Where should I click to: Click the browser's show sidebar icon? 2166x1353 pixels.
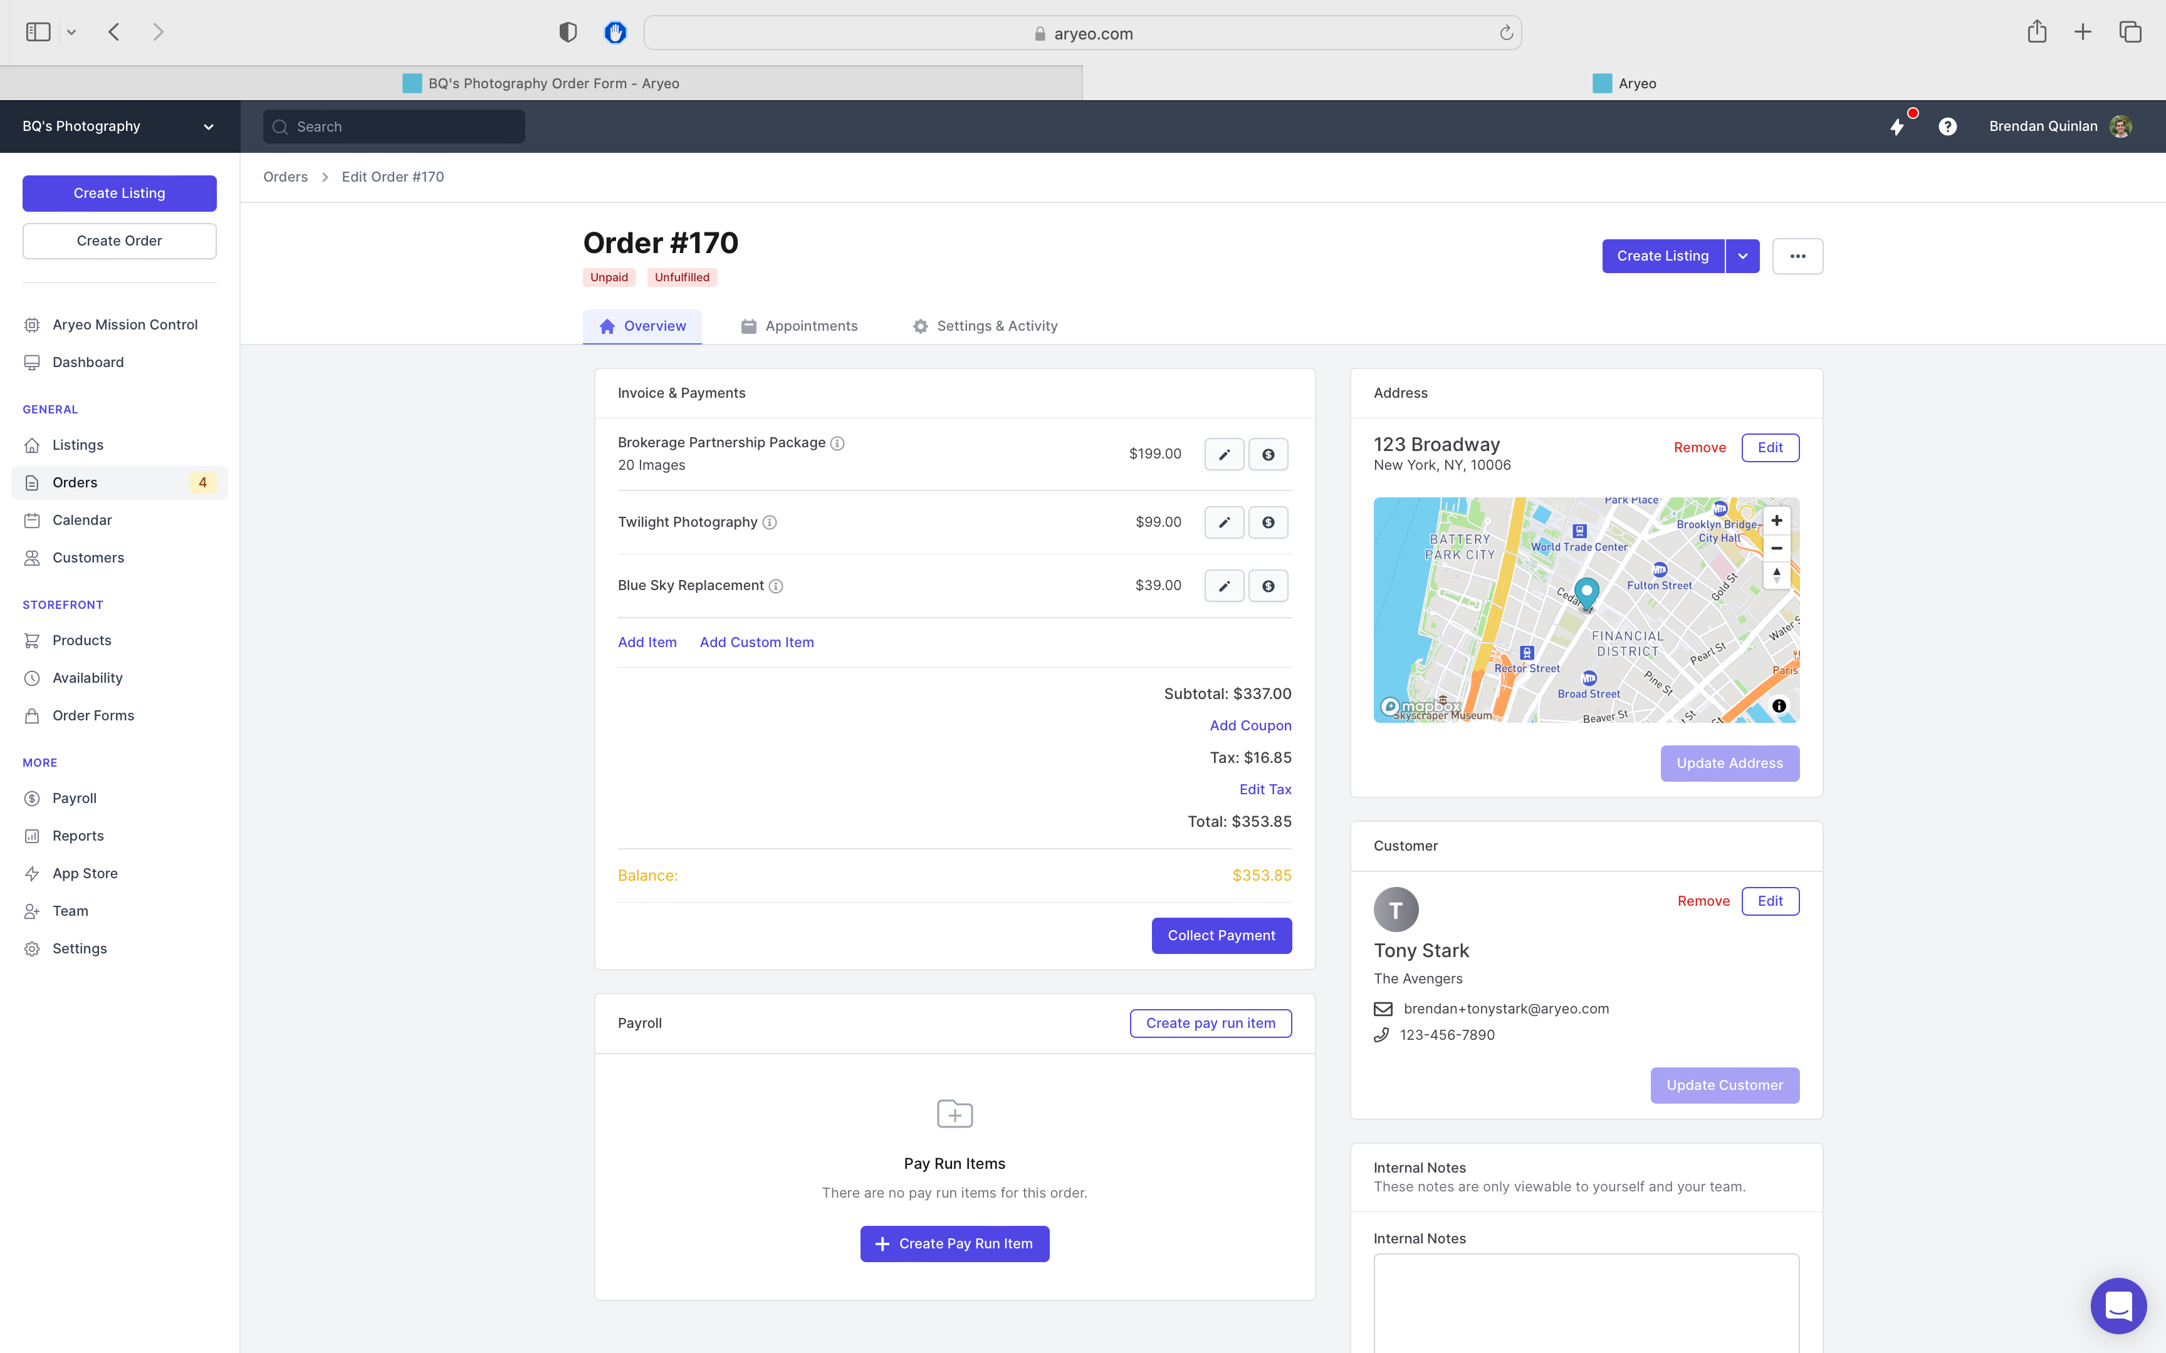pos(38,32)
